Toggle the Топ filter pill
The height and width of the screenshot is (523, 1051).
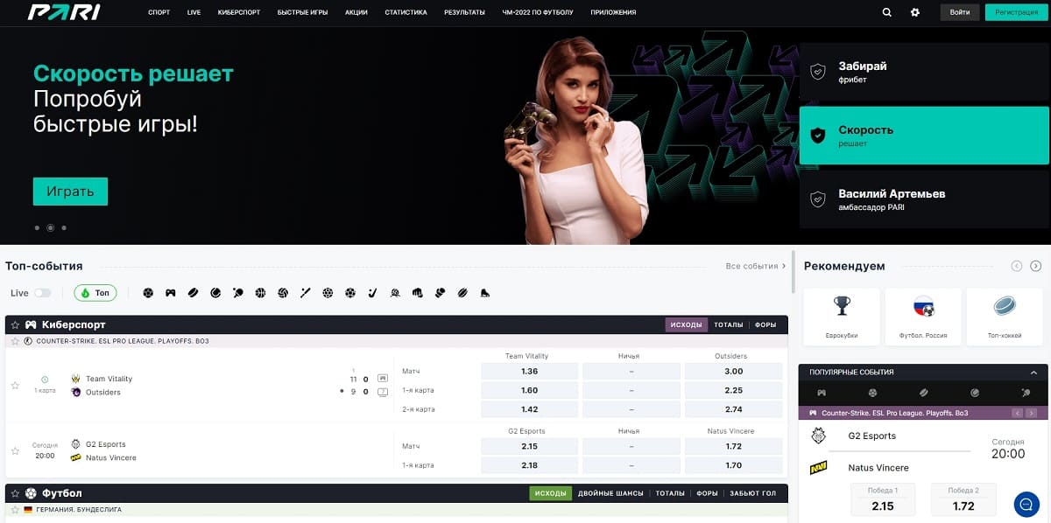(95, 293)
